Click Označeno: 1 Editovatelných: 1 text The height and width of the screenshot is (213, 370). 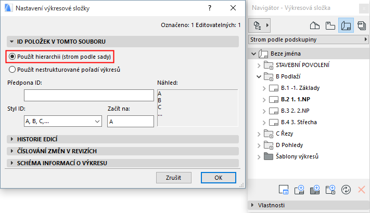200,25
